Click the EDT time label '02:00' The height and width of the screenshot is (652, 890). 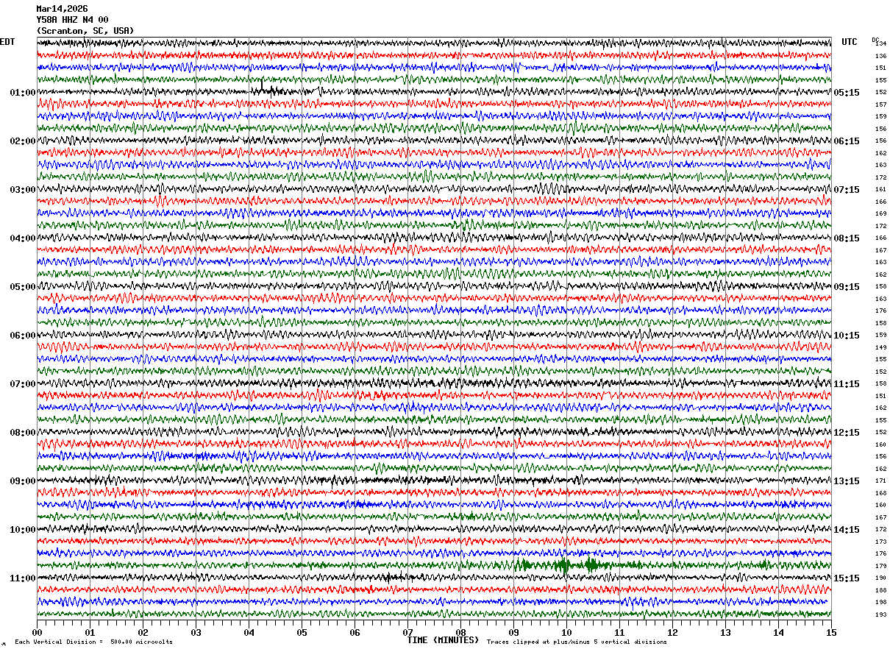pos(22,141)
